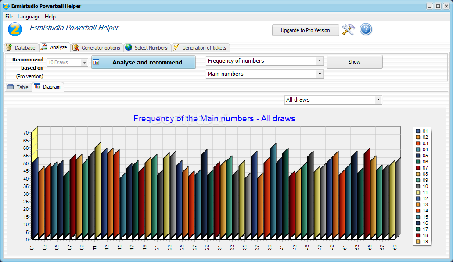Click the Diagram sub-tab chart icon
Screen dimensions: 453x262
tap(37, 86)
